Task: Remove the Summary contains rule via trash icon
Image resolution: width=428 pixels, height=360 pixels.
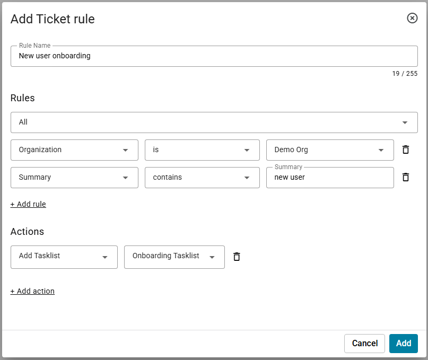Action: coord(406,177)
